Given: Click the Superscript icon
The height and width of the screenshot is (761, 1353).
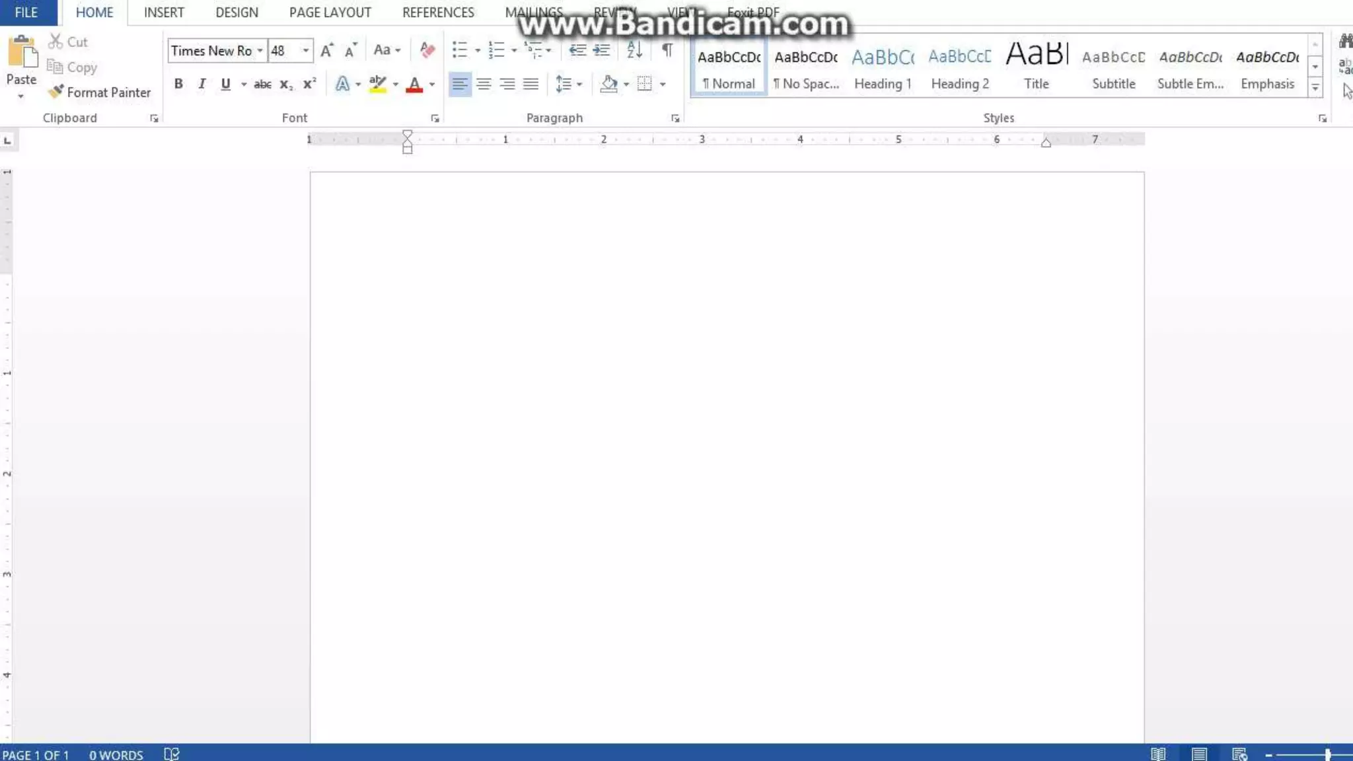Looking at the screenshot, I should click(309, 84).
